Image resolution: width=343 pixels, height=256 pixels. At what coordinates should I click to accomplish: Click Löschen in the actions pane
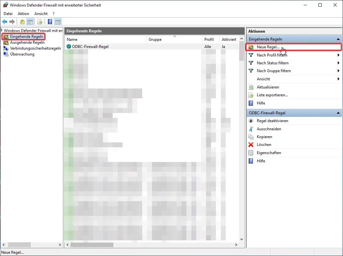point(264,145)
